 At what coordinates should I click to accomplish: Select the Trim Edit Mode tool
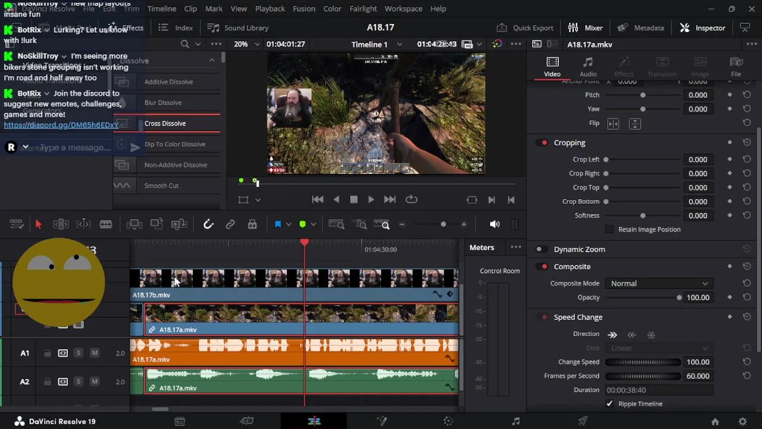(x=61, y=224)
